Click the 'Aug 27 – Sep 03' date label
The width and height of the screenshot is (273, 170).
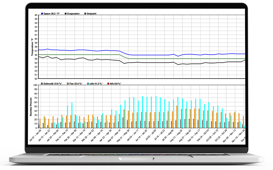click(185, 135)
